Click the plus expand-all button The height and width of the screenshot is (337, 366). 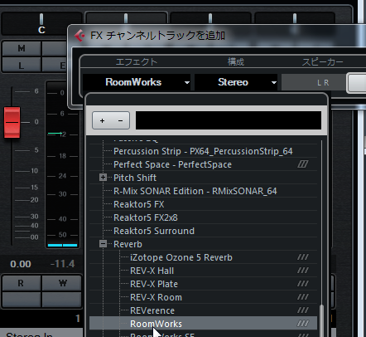[x=102, y=120]
